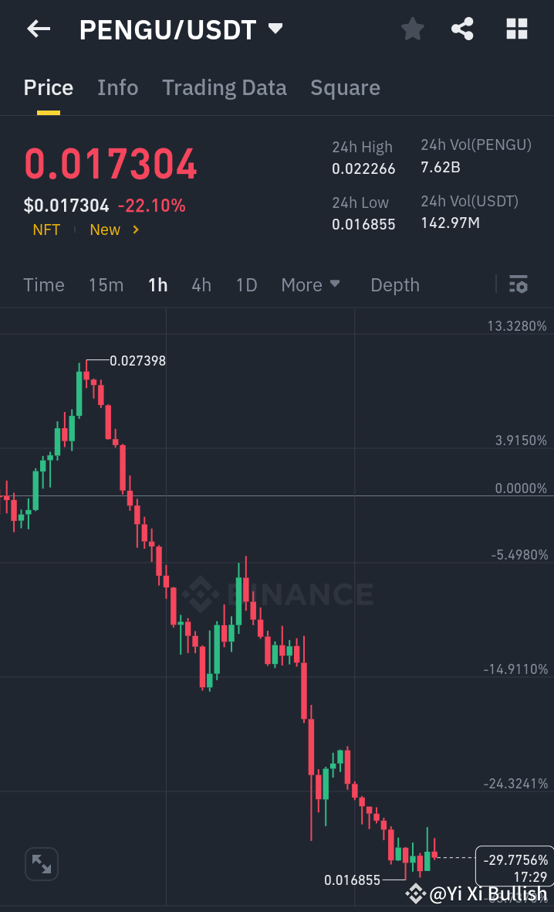Select the 15m candle interval
This screenshot has height=912, width=554.
106,284
